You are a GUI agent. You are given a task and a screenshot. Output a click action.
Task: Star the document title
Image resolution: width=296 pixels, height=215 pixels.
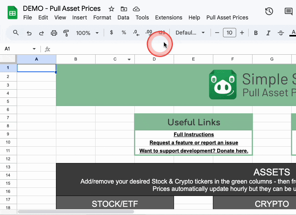(111, 9)
